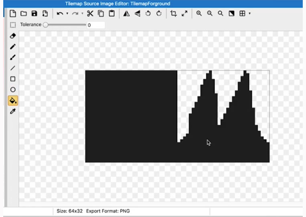The height and width of the screenshot is (217, 306).
Task: Click the Tolerance label
Action: point(30,24)
